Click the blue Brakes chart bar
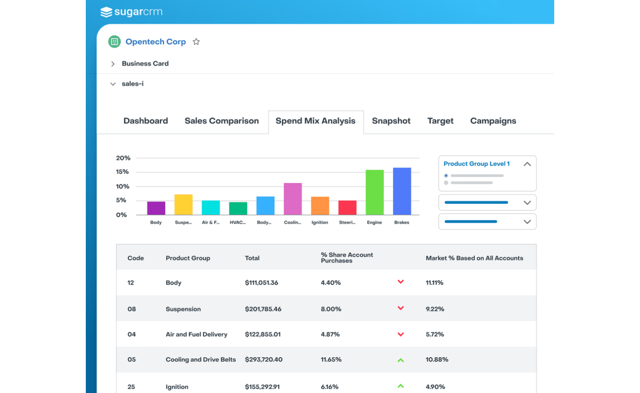 click(x=402, y=191)
